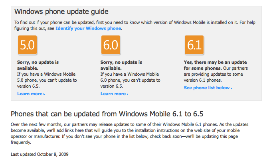Click the Windows Mobile 6.0 phone description text
The image size is (277, 161).
click(x=131, y=80)
